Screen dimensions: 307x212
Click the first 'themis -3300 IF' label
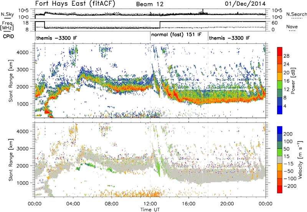[x=56, y=38]
